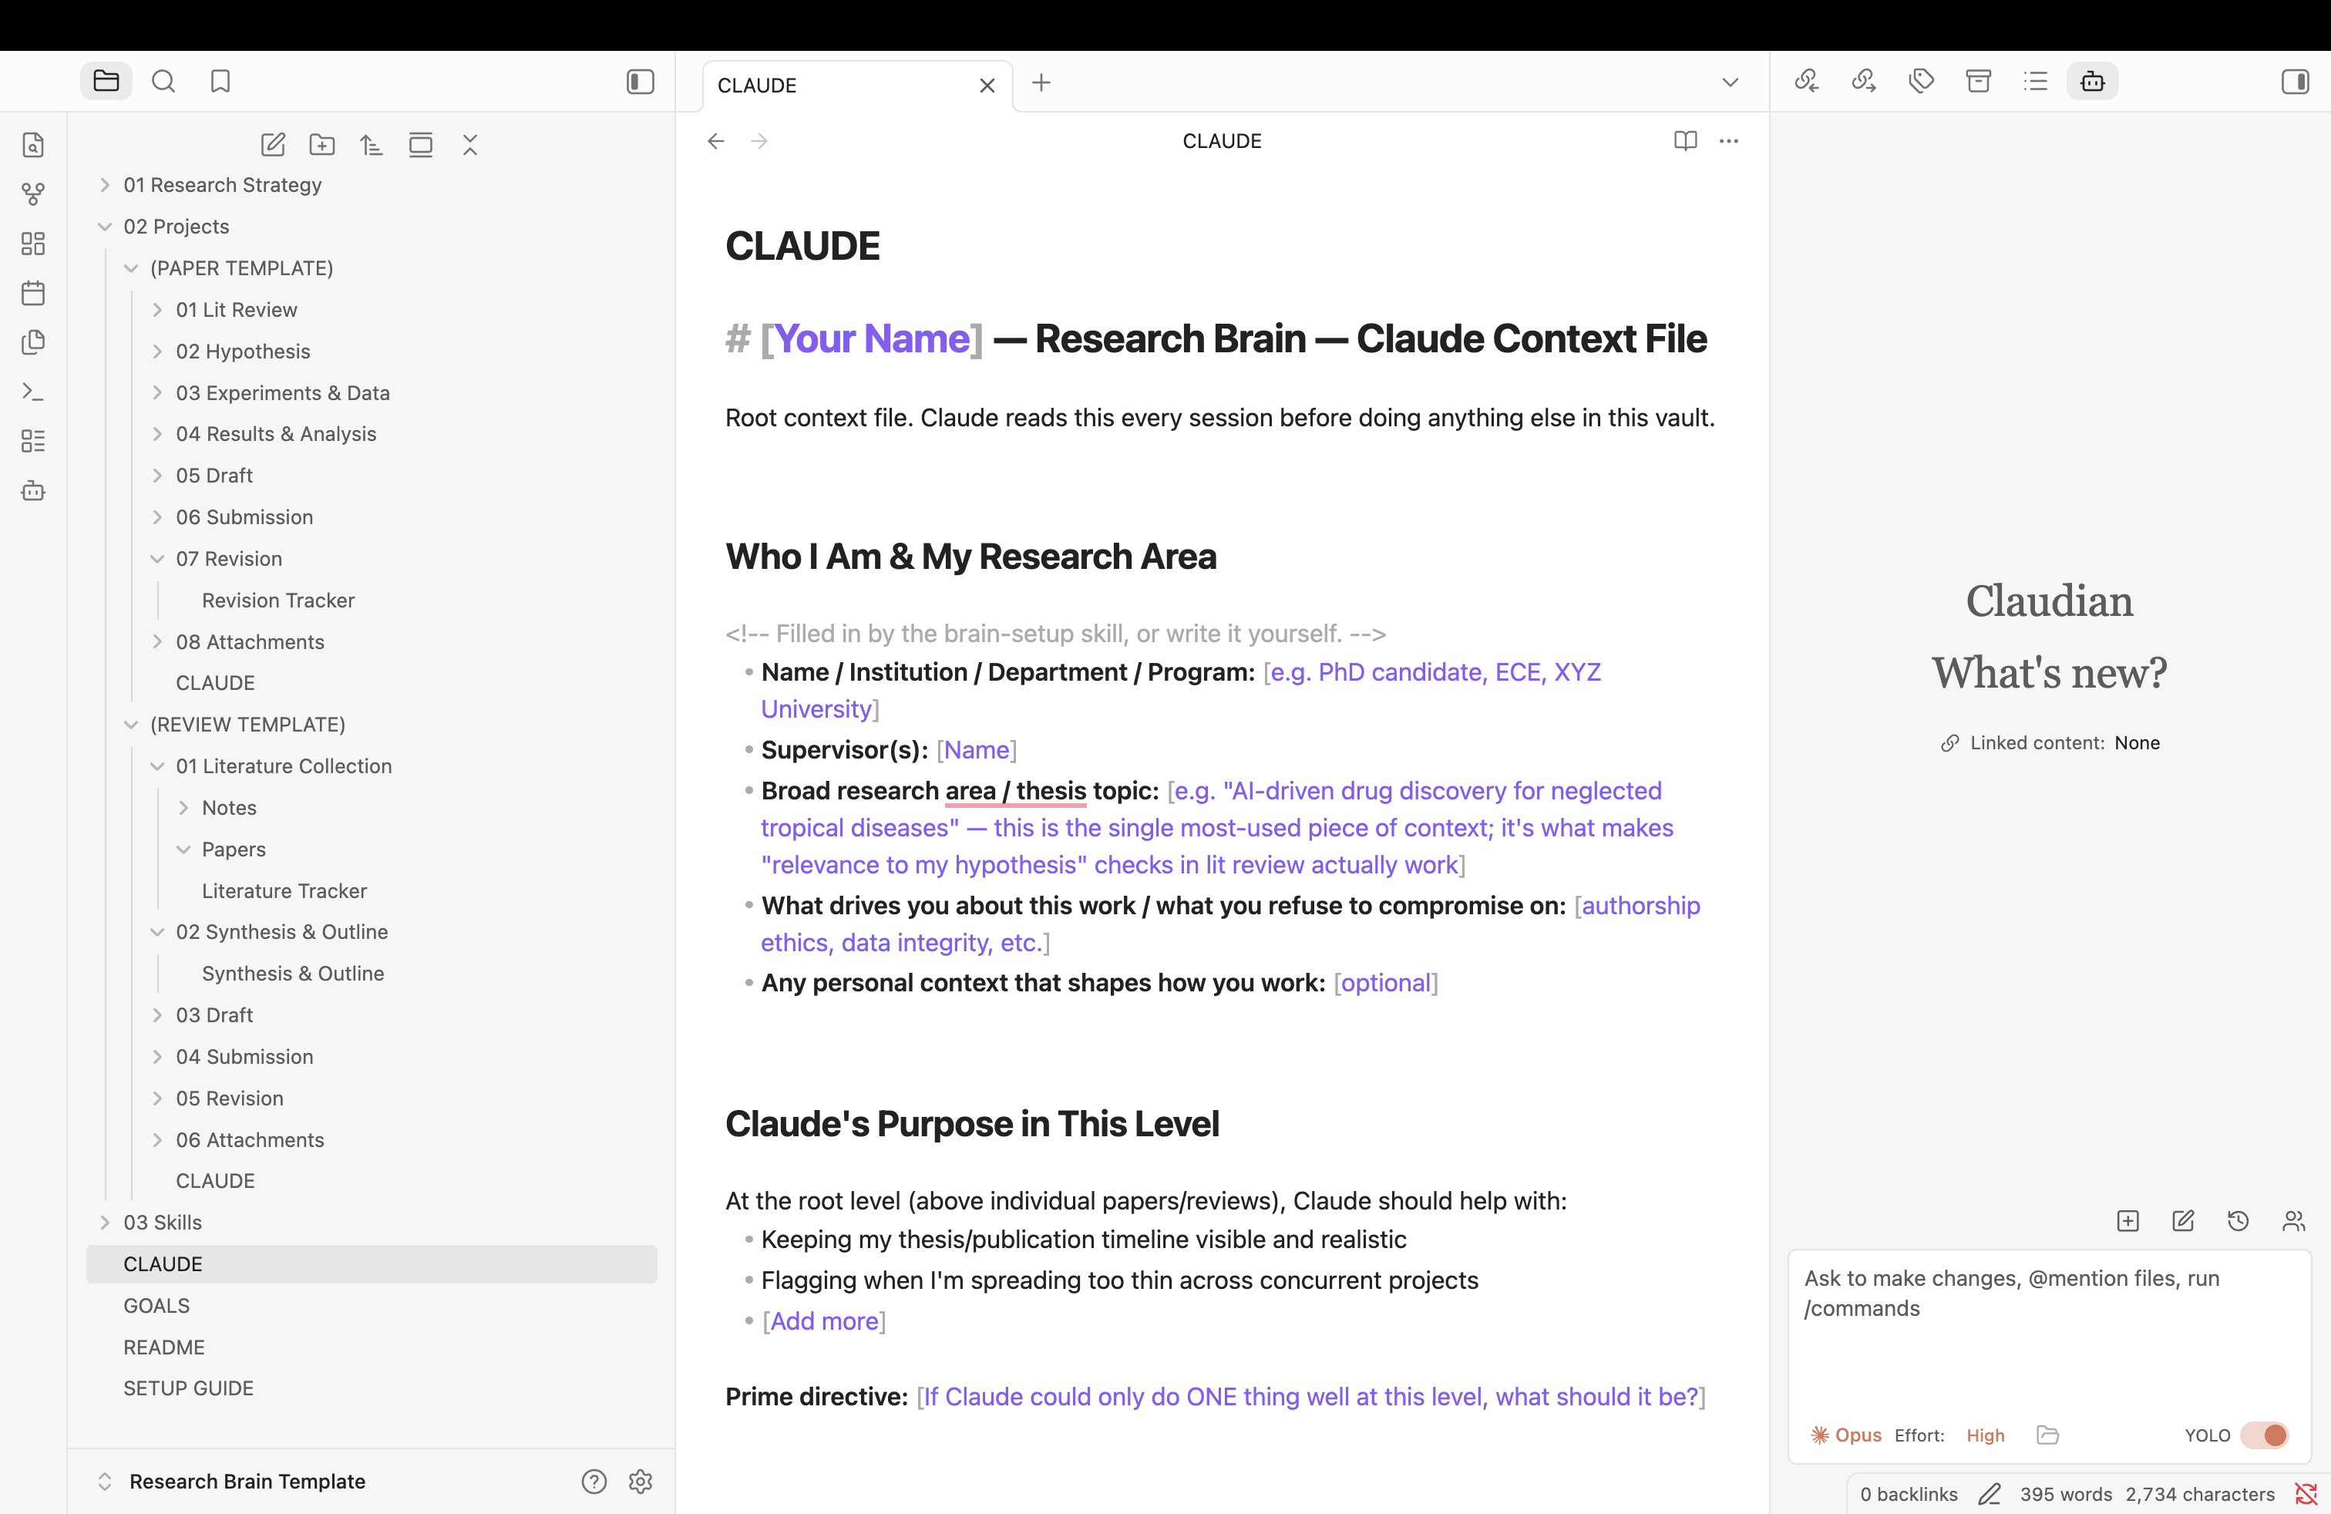Open new tab with plus button
Screen dimensions: 2331x1514
click(x=1041, y=83)
